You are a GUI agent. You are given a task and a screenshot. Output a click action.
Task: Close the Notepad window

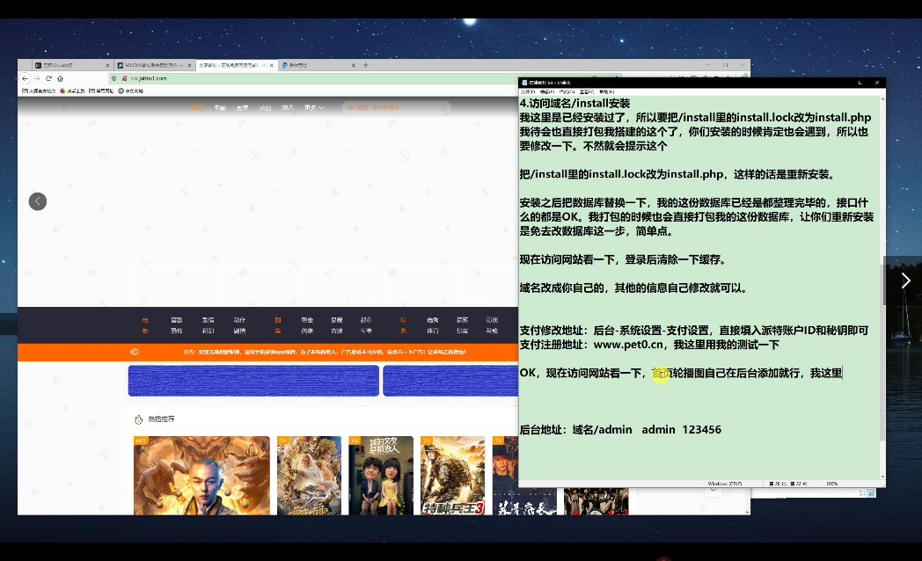[877, 83]
